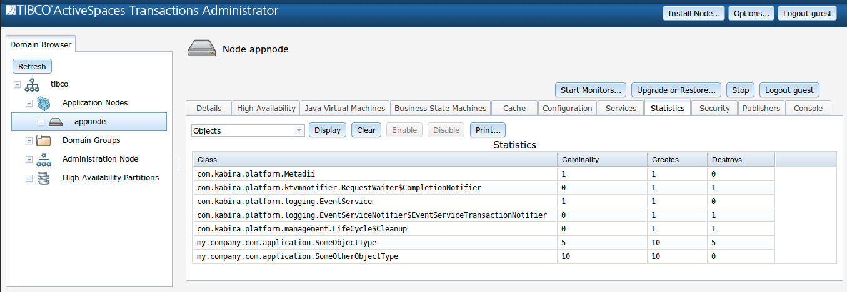Sort by the Destroys column header
The height and width of the screenshot is (292, 847).
(x=741, y=160)
